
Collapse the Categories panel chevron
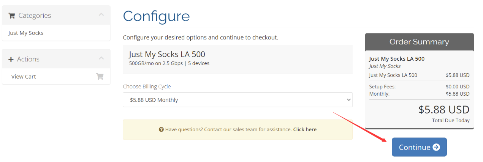(101, 15)
